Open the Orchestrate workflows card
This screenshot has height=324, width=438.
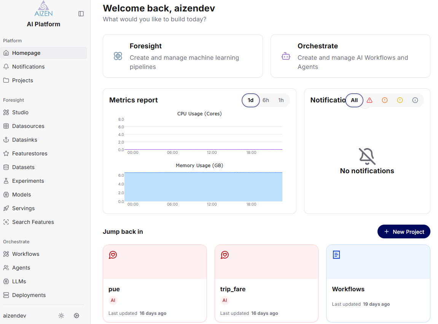(350, 56)
